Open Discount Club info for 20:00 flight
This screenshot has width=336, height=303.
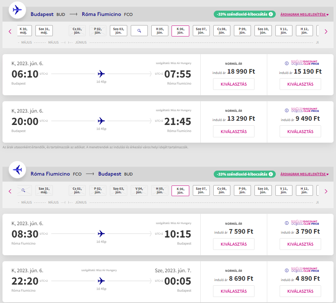click(286, 110)
